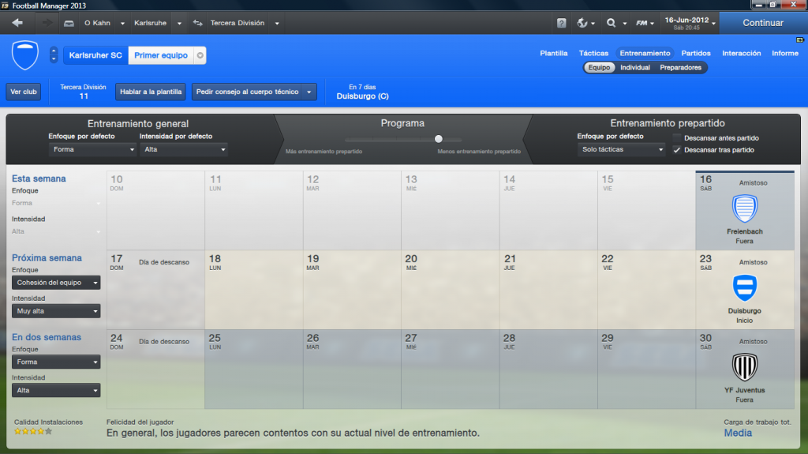This screenshot has width=808, height=454.
Task: Switch to Preparadores sub-tab
Action: (x=680, y=68)
